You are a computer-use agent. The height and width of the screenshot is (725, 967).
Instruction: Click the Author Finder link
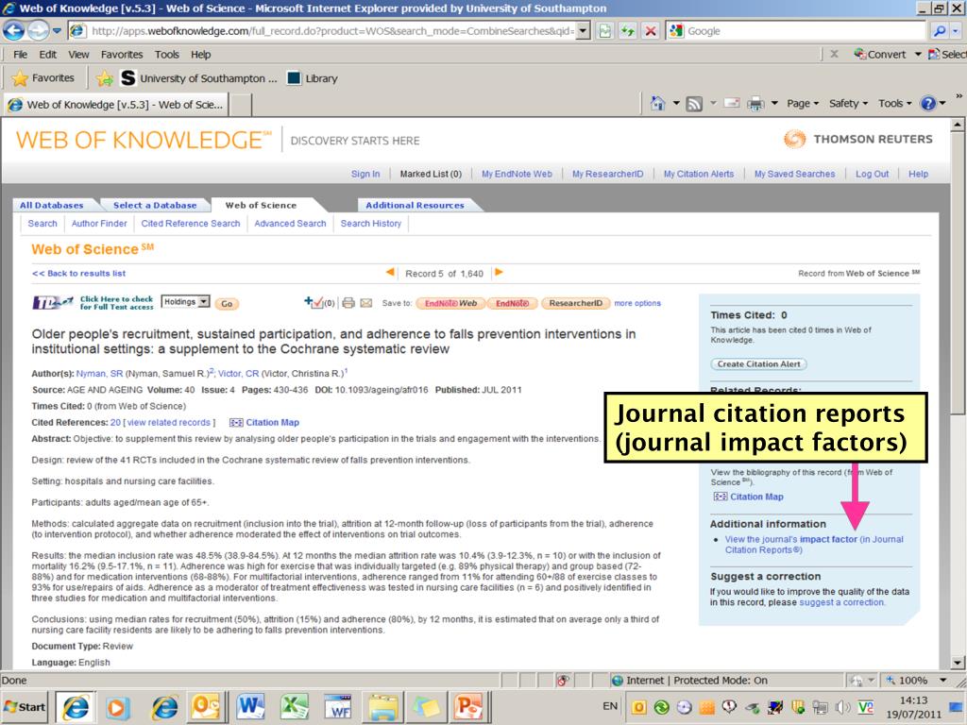click(x=98, y=223)
